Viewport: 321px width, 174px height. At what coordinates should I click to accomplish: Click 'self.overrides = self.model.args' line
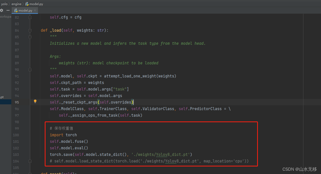[x=86, y=96]
